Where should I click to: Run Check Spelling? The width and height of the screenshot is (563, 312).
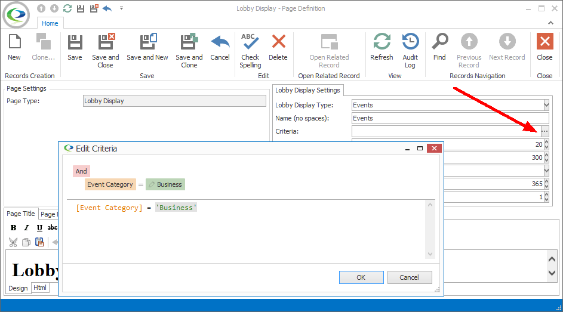pos(250,50)
